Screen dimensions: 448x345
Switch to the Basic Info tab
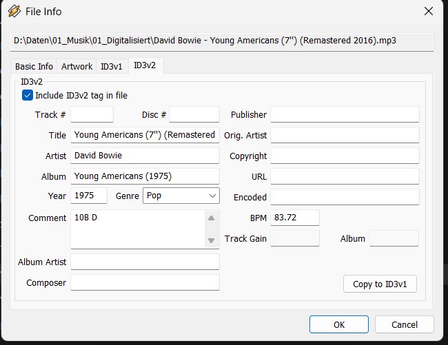(x=34, y=67)
